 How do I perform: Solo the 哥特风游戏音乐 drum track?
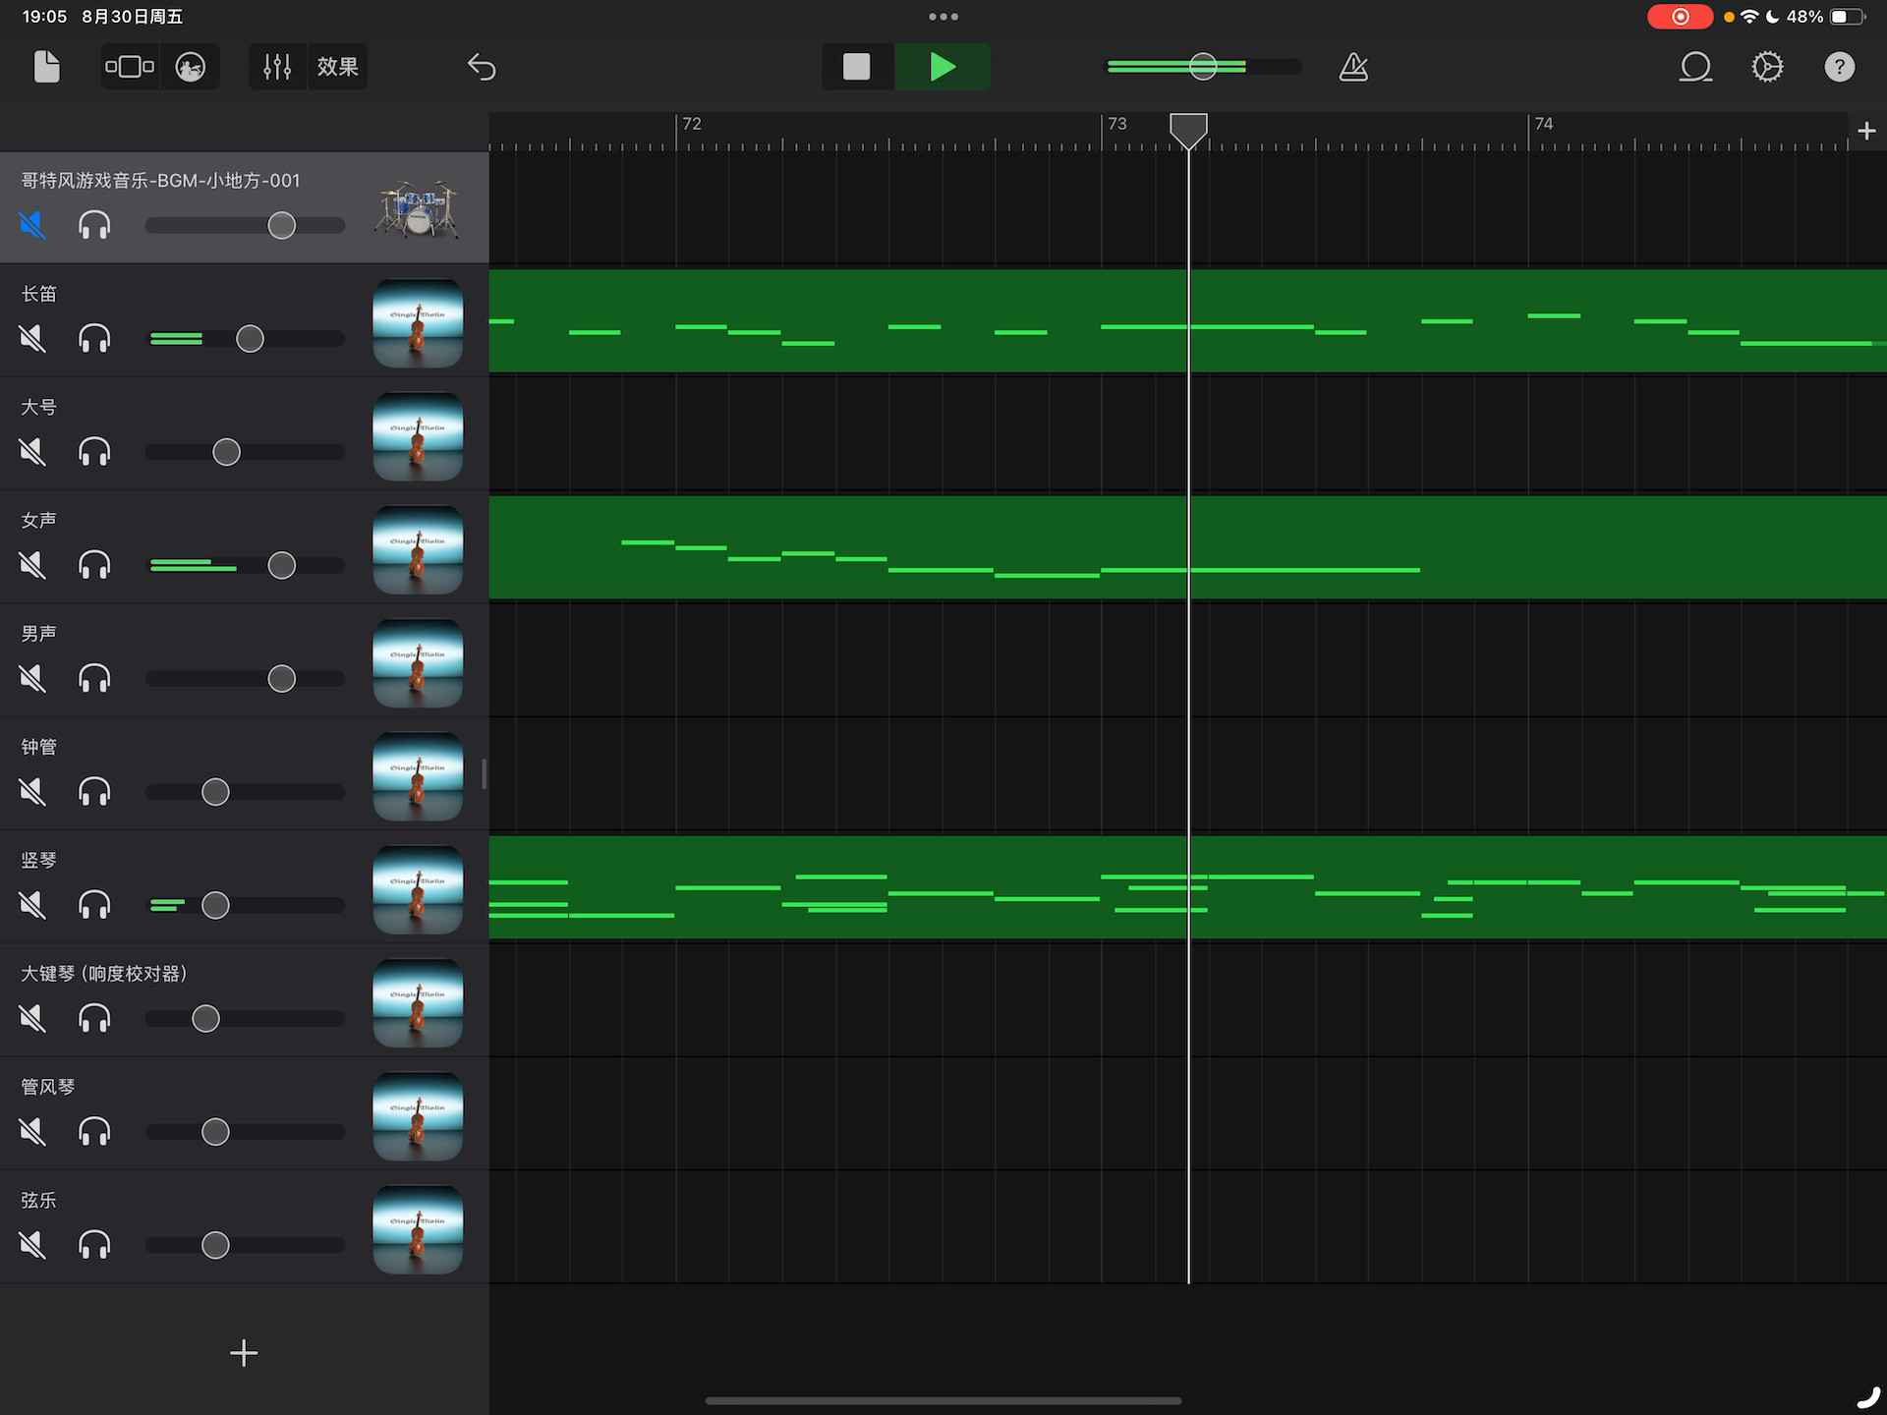(94, 226)
